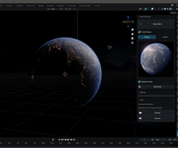Screen dimensions: 178x148
Task: Click the Discord icon in the Help panel
Action: (140, 118)
